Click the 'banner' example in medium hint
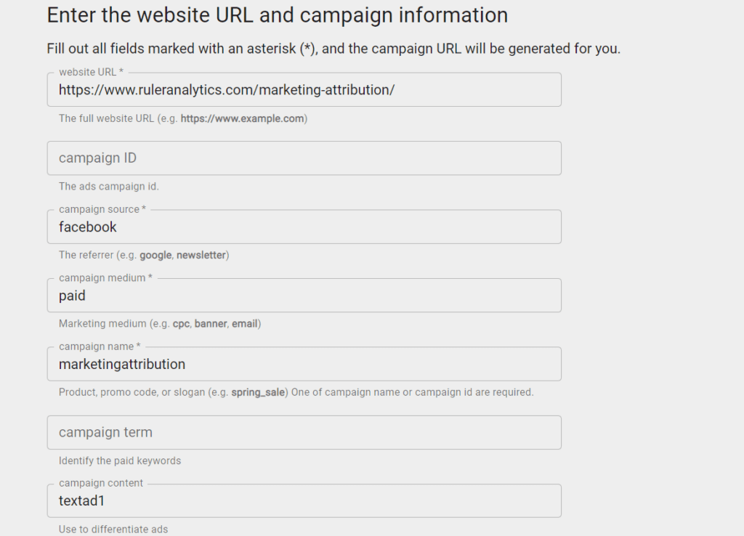 (x=211, y=324)
